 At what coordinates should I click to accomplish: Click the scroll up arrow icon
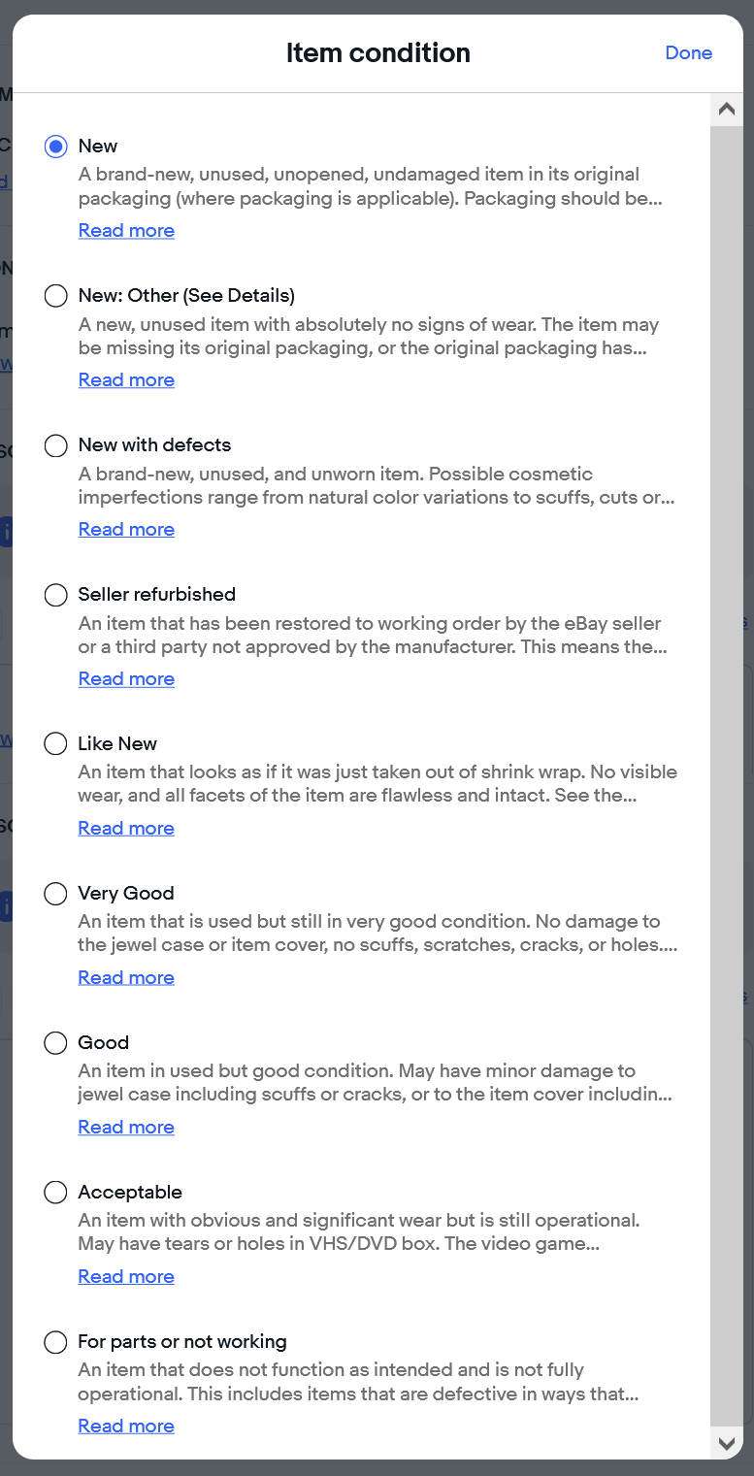point(726,110)
